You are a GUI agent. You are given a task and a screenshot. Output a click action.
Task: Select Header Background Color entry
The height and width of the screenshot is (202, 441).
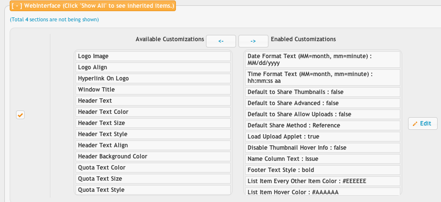click(x=153, y=156)
